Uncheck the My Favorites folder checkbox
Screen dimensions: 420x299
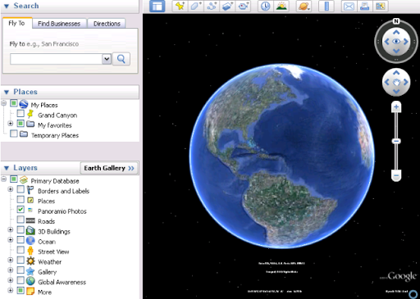[21, 123]
